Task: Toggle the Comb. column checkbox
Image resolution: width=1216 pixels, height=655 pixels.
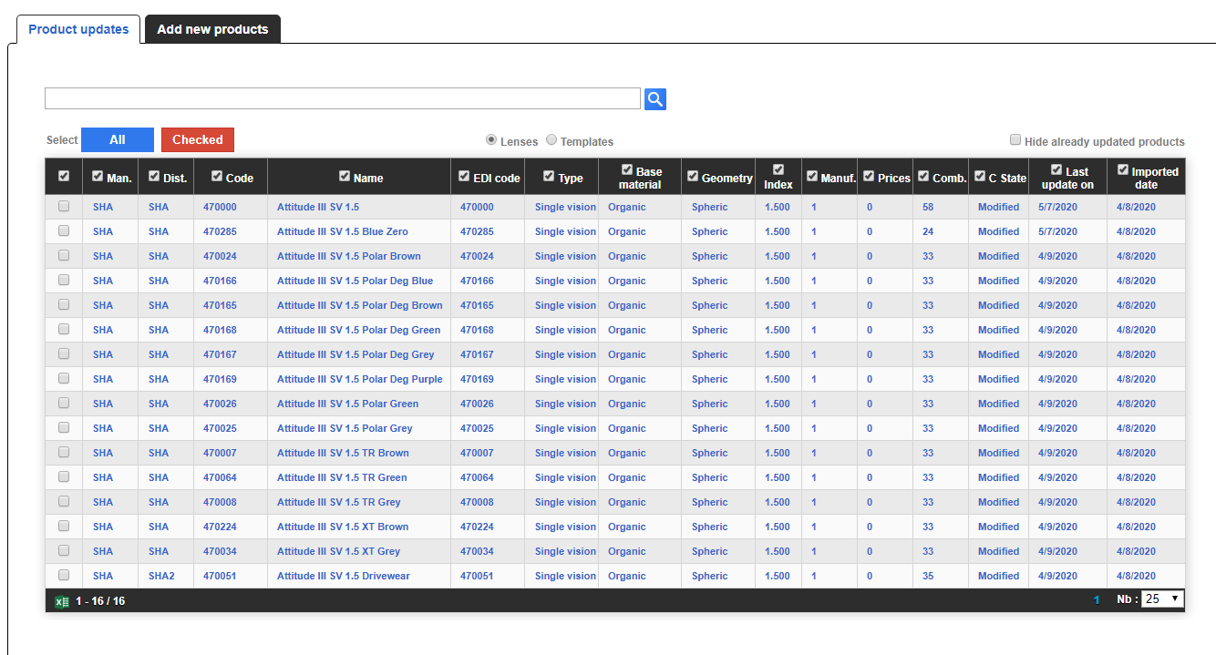Action: pyautogui.click(x=923, y=176)
